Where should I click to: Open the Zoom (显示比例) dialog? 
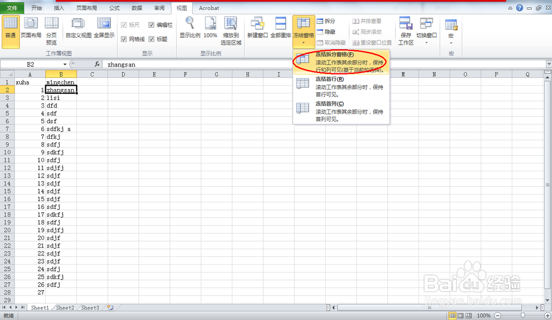tap(190, 28)
